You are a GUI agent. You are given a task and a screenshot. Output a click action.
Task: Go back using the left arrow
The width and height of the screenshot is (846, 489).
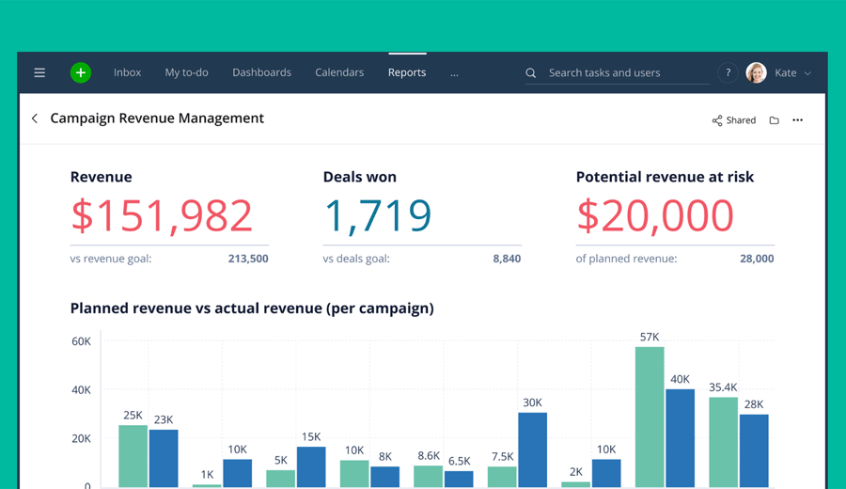[35, 118]
